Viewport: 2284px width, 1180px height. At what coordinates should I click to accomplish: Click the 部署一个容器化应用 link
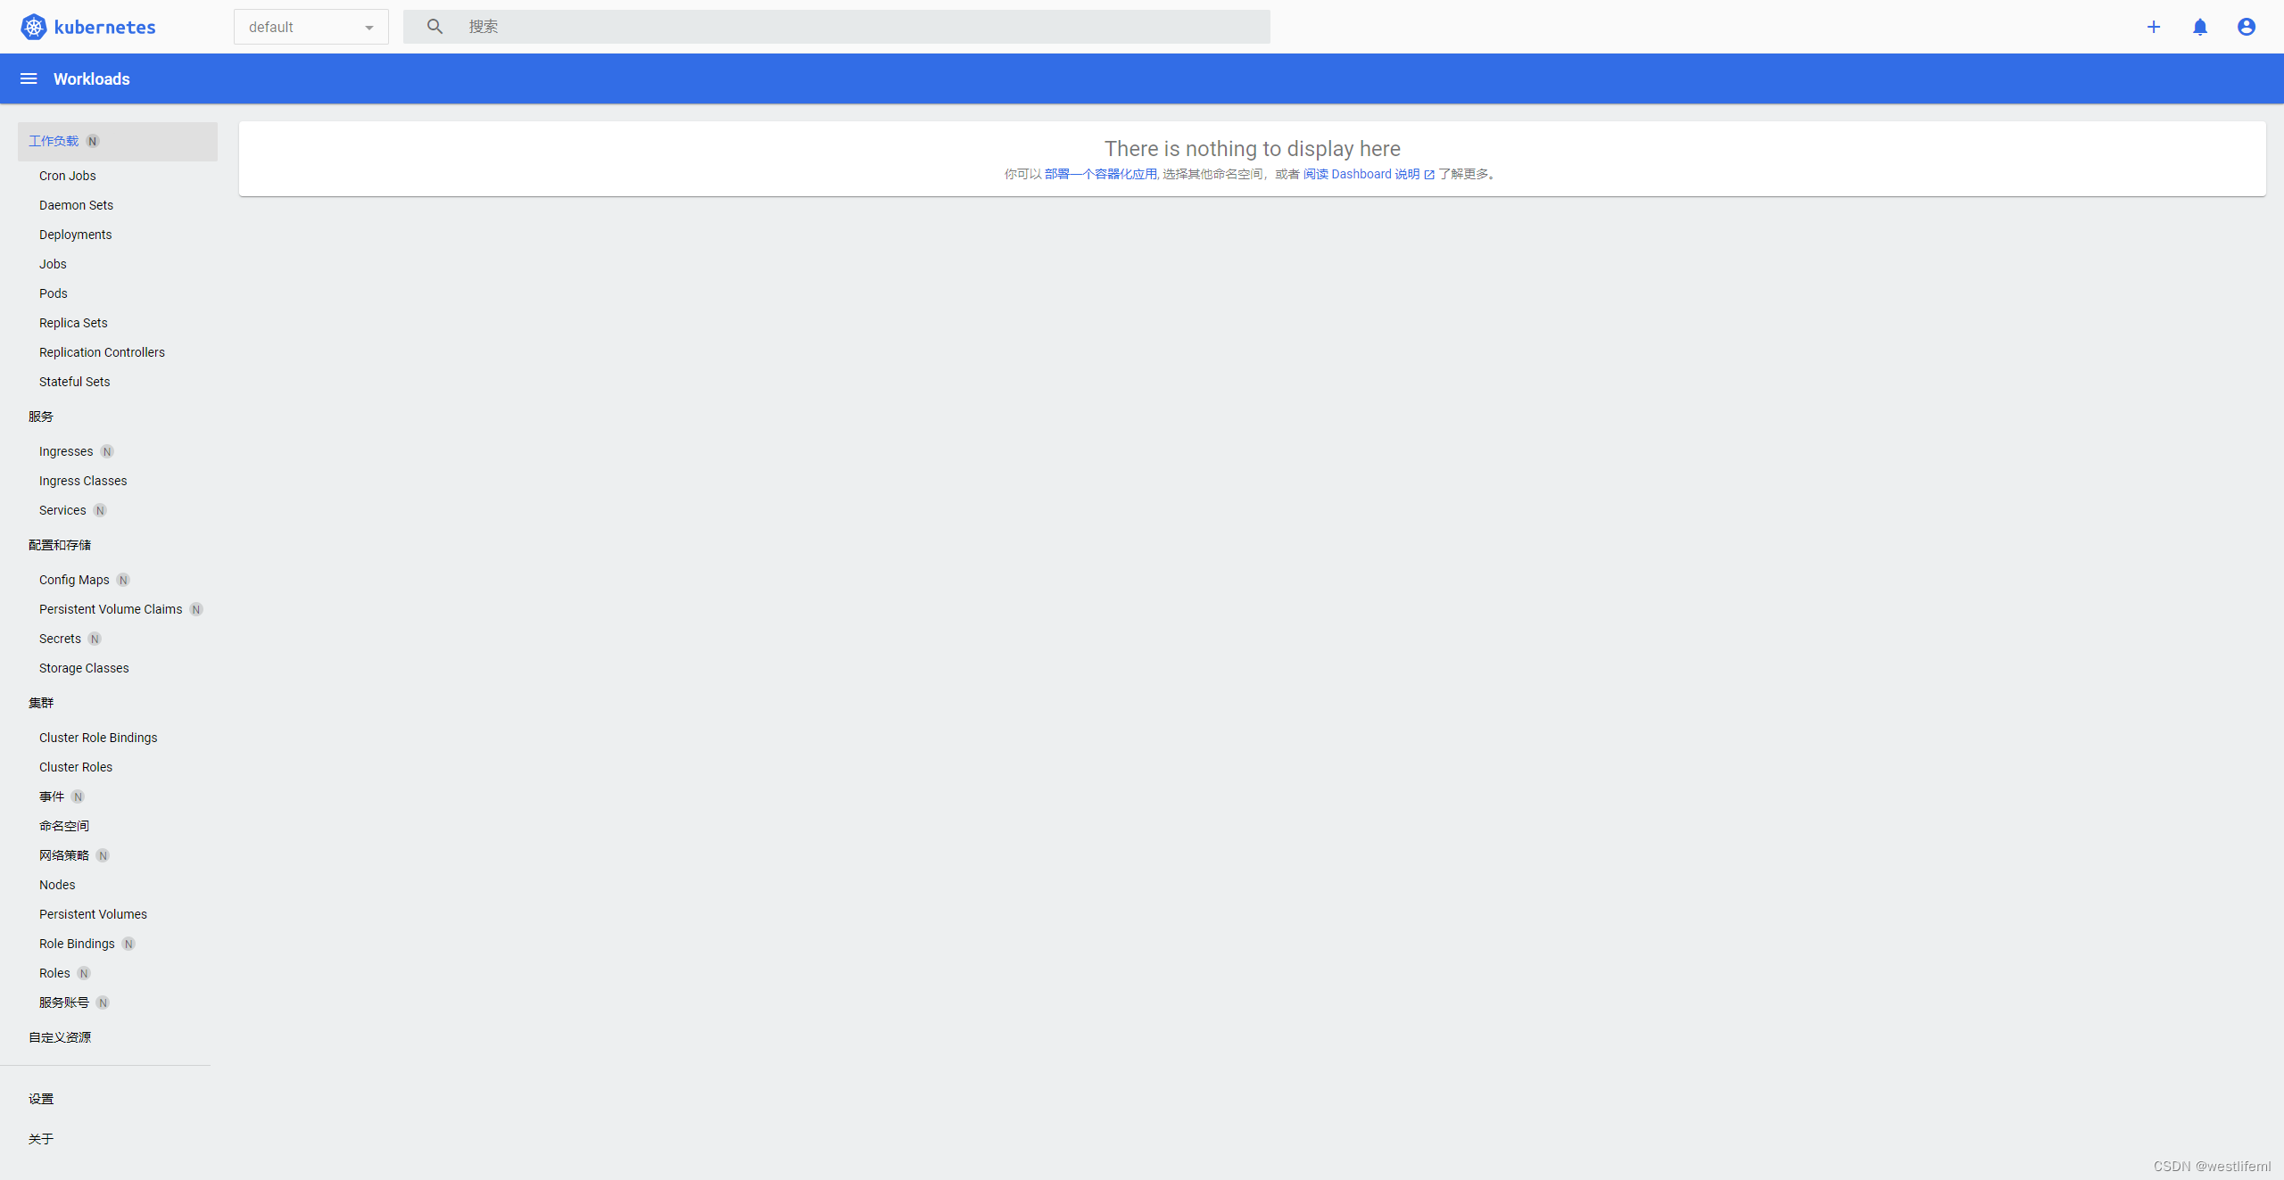click(x=1100, y=174)
